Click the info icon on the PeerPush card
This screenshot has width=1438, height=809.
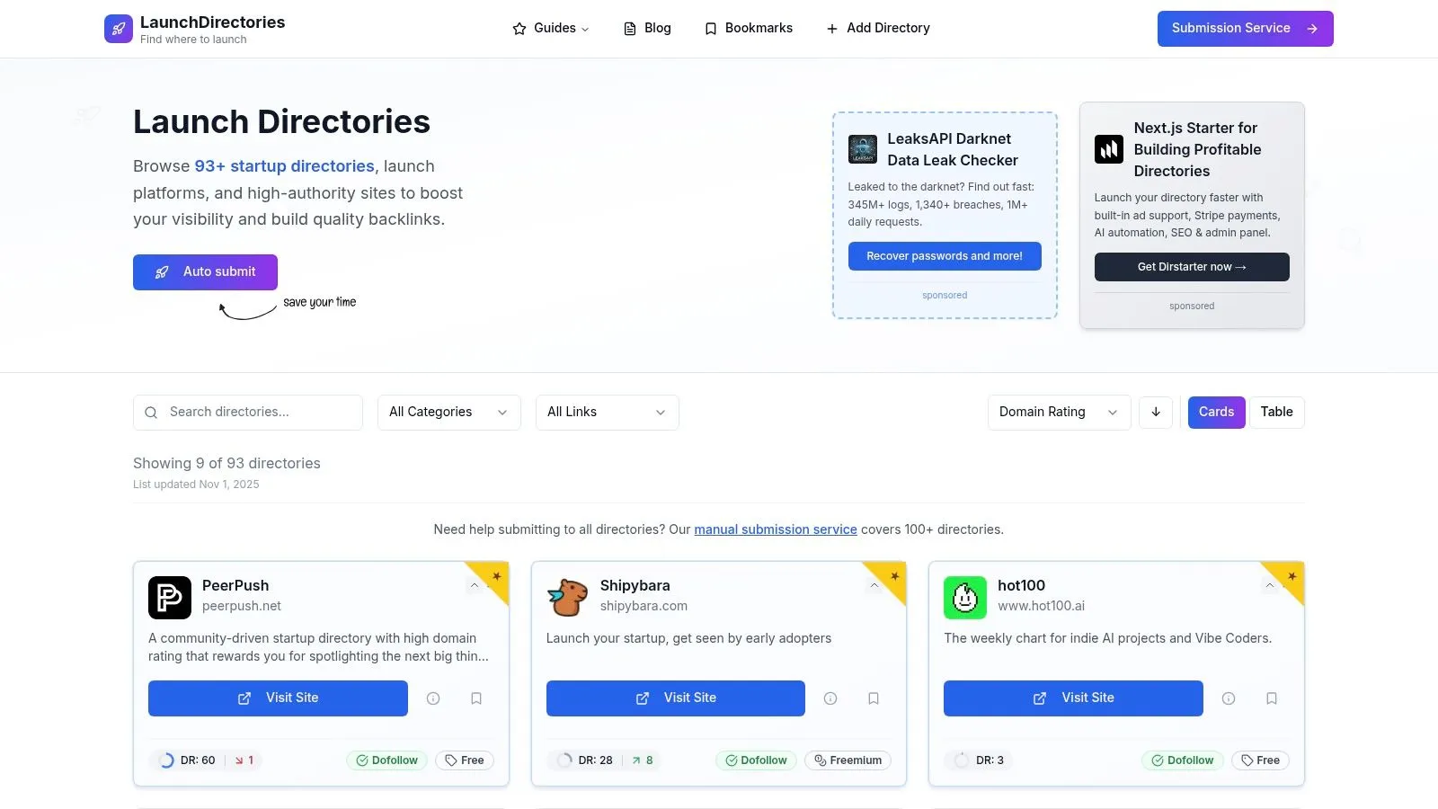pos(433,698)
